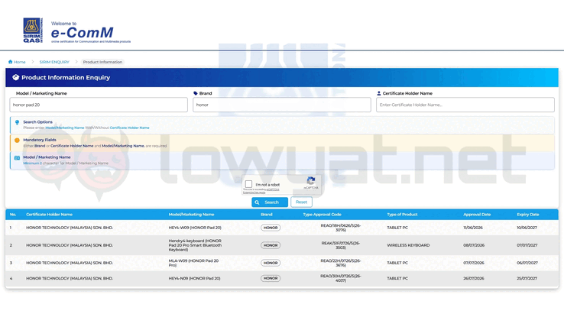Viewport: 564px width, 317px height.
Task: Click Approval Date column header
Action: [x=477, y=215]
